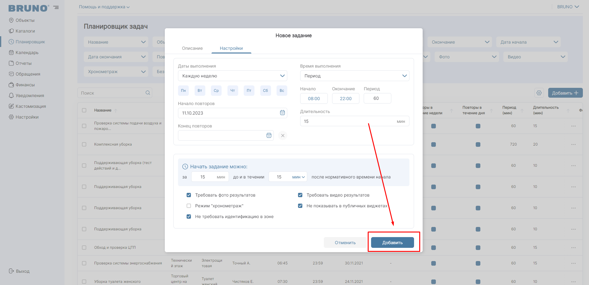Click the search magnifier icon
Image resolution: width=589 pixels, height=285 pixels.
(x=148, y=93)
